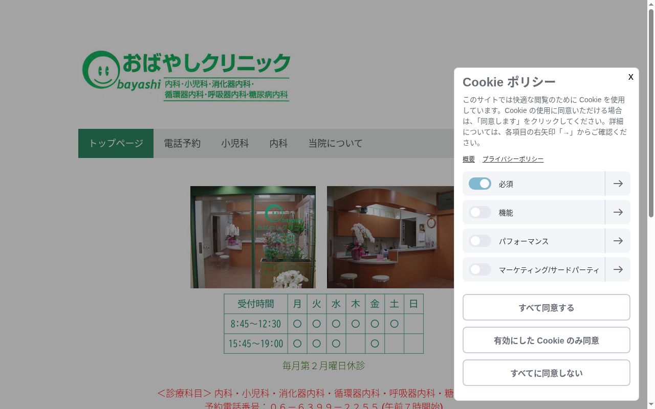Expand details arrow for 機能
Screen dimensions: 655x409
click(x=618, y=212)
